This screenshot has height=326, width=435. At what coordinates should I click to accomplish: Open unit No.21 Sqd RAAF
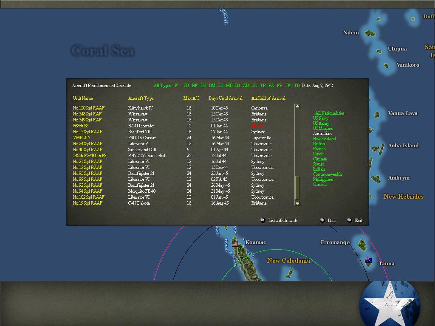88,161
